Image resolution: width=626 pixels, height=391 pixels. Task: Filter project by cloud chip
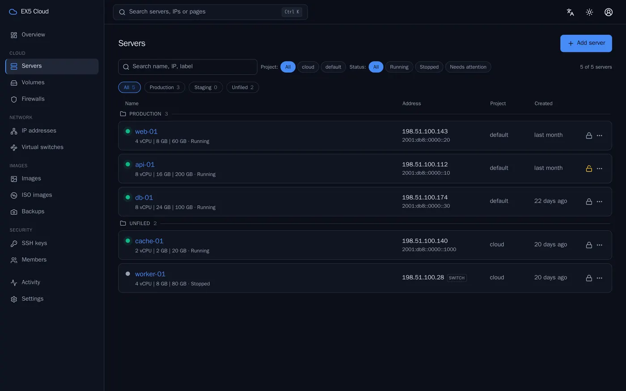[x=308, y=67]
